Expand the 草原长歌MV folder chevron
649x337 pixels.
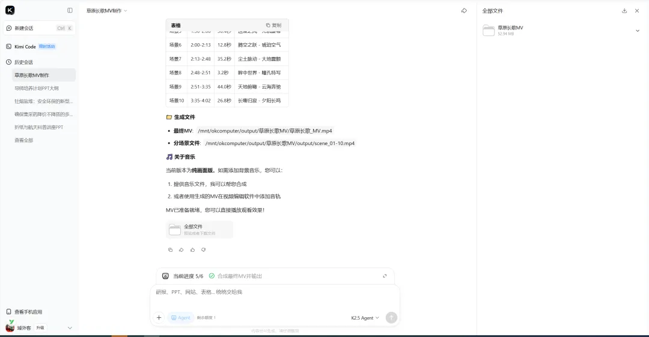click(638, 31)
